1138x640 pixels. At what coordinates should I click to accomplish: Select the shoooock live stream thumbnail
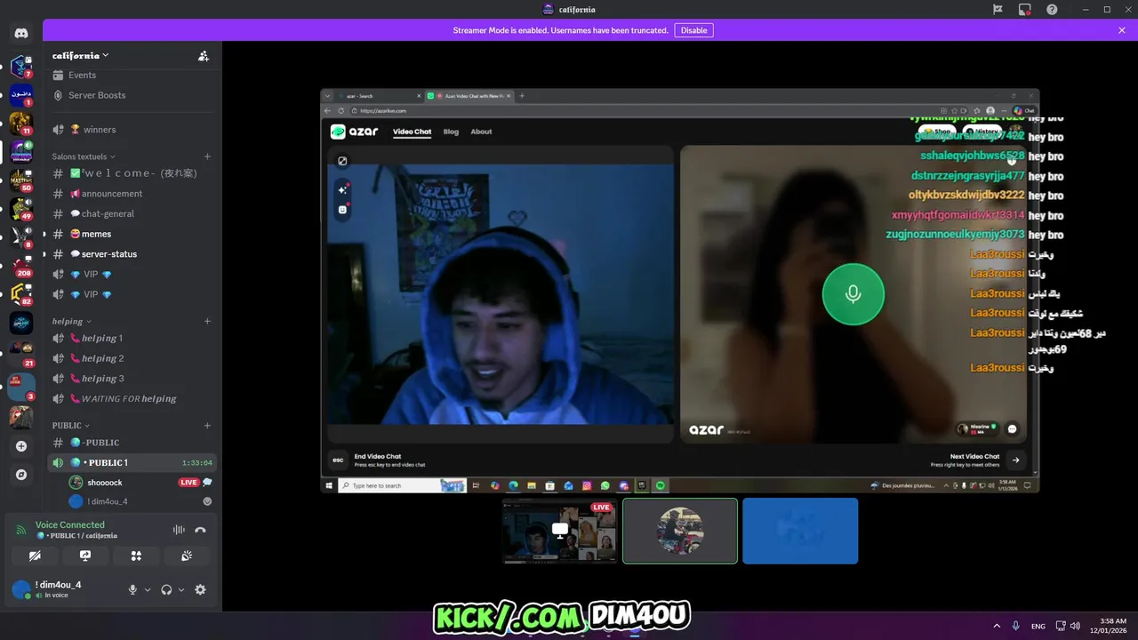(x=560, y=531)
